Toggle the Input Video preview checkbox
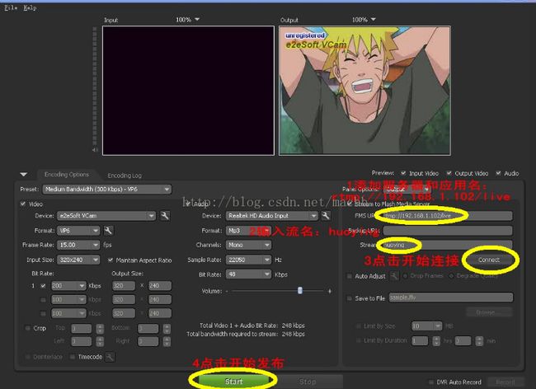Image resolution: width=536 pixels, height=389 pixels. 403,173
